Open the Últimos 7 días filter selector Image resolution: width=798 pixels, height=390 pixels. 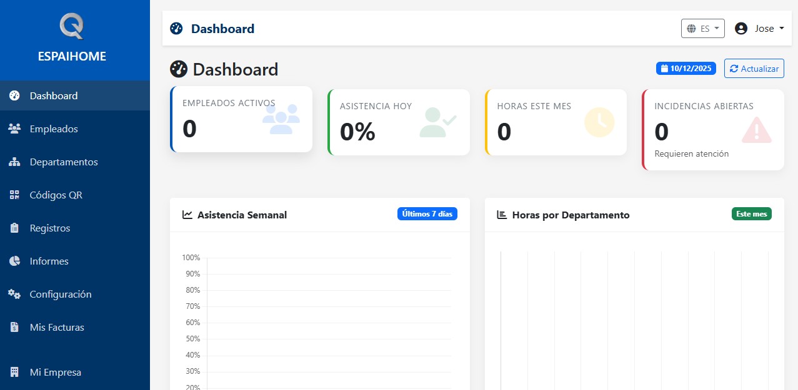[427, 213]
